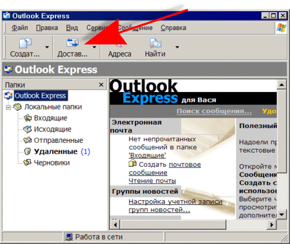The width and height of the screenshot is (290, 244).
Task: Expand the dropdown arrow next to Доставить
Action: click(94, 47)
